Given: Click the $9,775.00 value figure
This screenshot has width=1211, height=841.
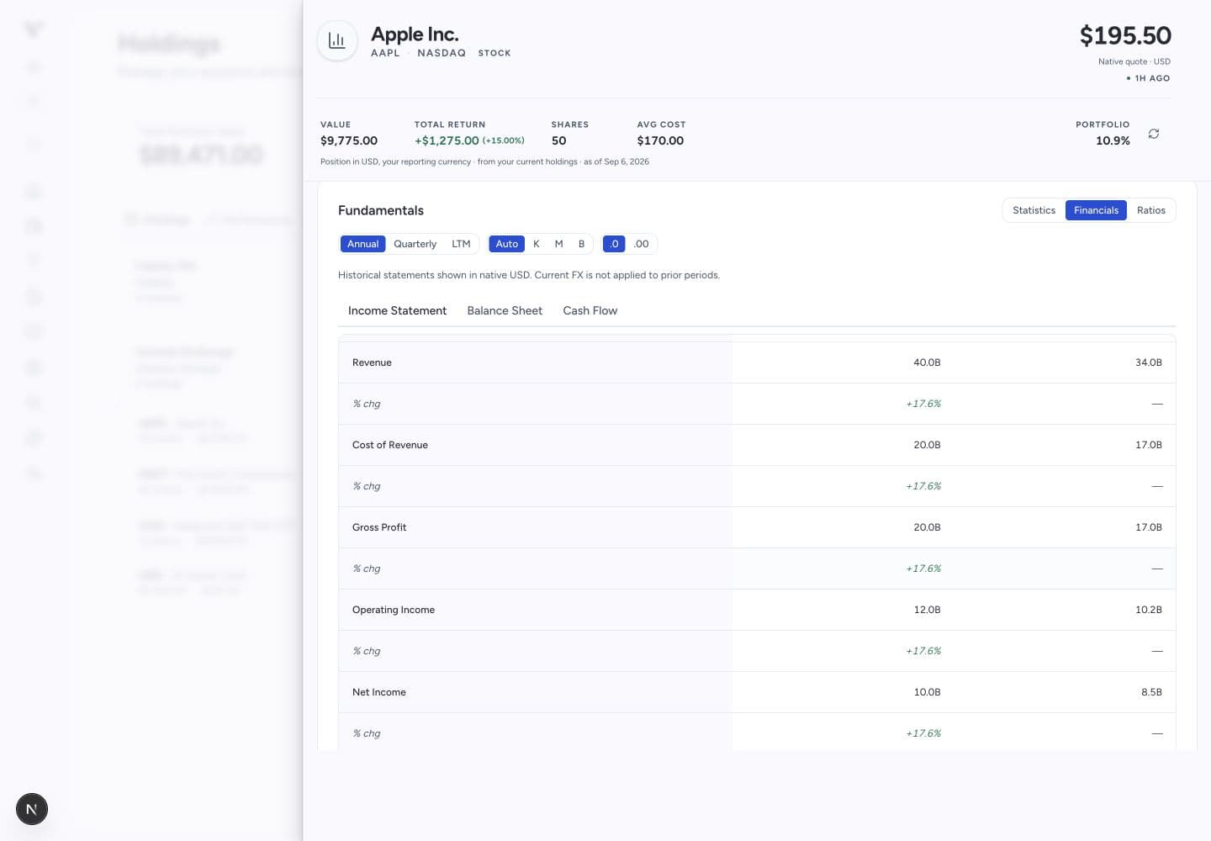Looking at the screenshot, I should tap(349, 140).
